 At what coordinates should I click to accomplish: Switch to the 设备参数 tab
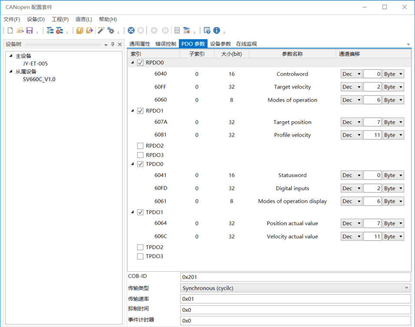tap(221, 44)
